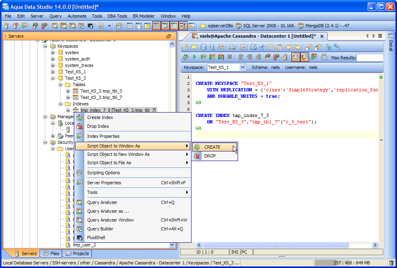
Task: Click the trash can icon in status bar
Action: tap(391, 263)
